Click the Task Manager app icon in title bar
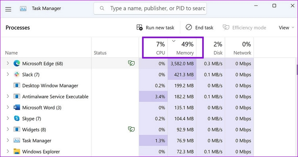The image size is (298, 157). point(23,9)
